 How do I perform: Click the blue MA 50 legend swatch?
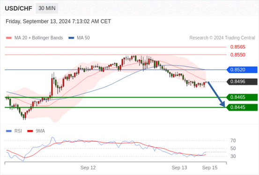tap(71, 38)
